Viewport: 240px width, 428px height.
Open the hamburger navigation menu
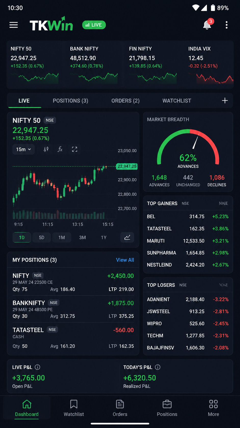14,25
